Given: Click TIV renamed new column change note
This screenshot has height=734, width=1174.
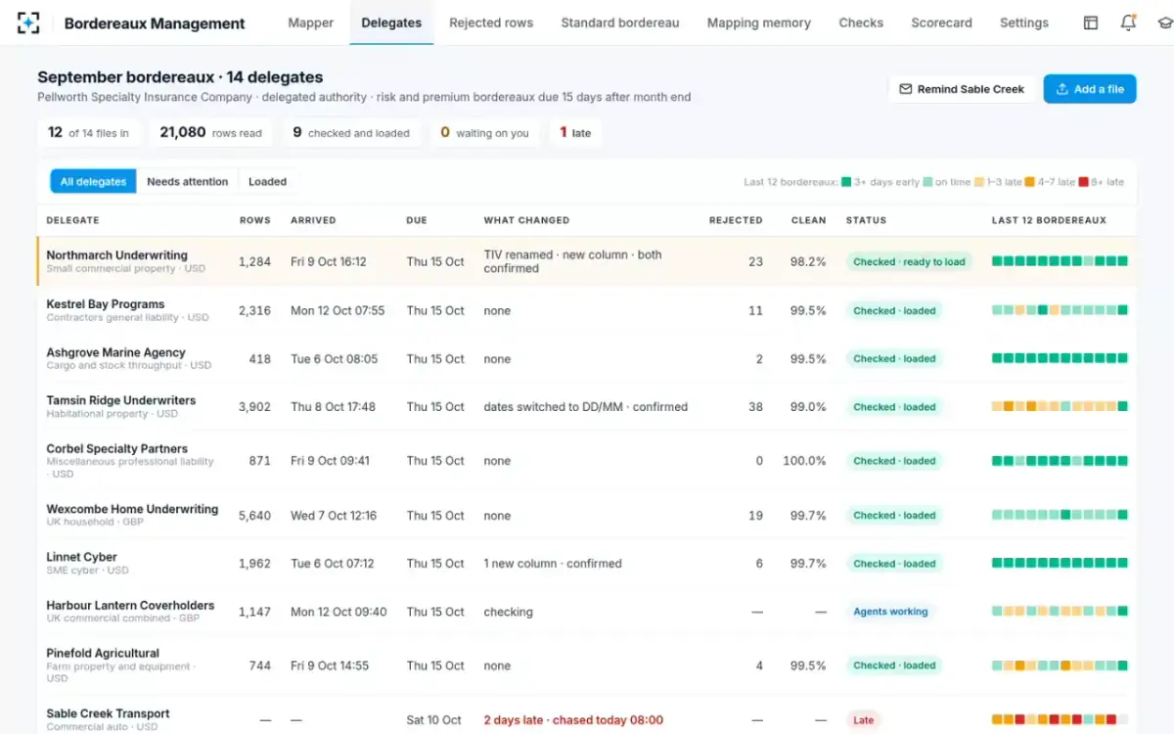Looking at the screenshot, I should pyautogui.click(x=572, y=261).
